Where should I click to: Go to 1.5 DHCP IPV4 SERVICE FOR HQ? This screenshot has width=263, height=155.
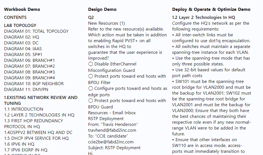(36, 138)
